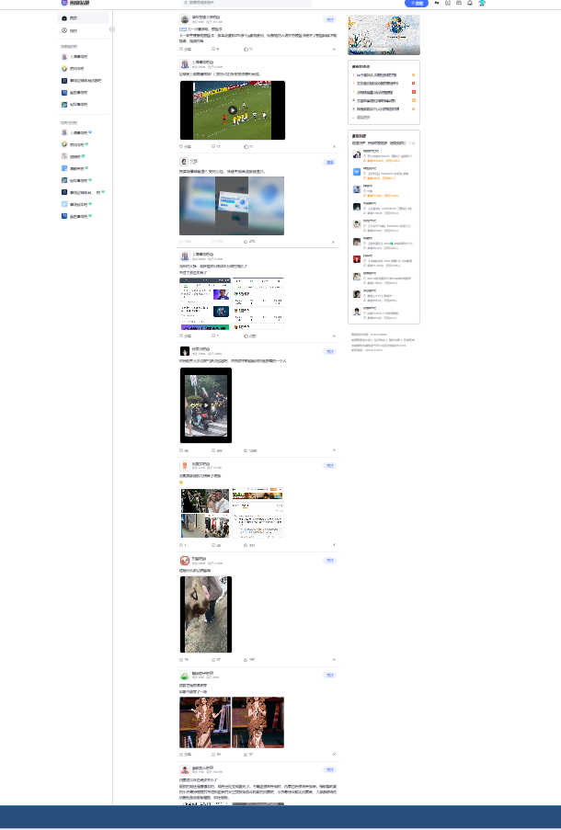This screenshot has width=561, height=830.
Task: Select the third tab in the forum recommendations card
Action: click(398, 143)
